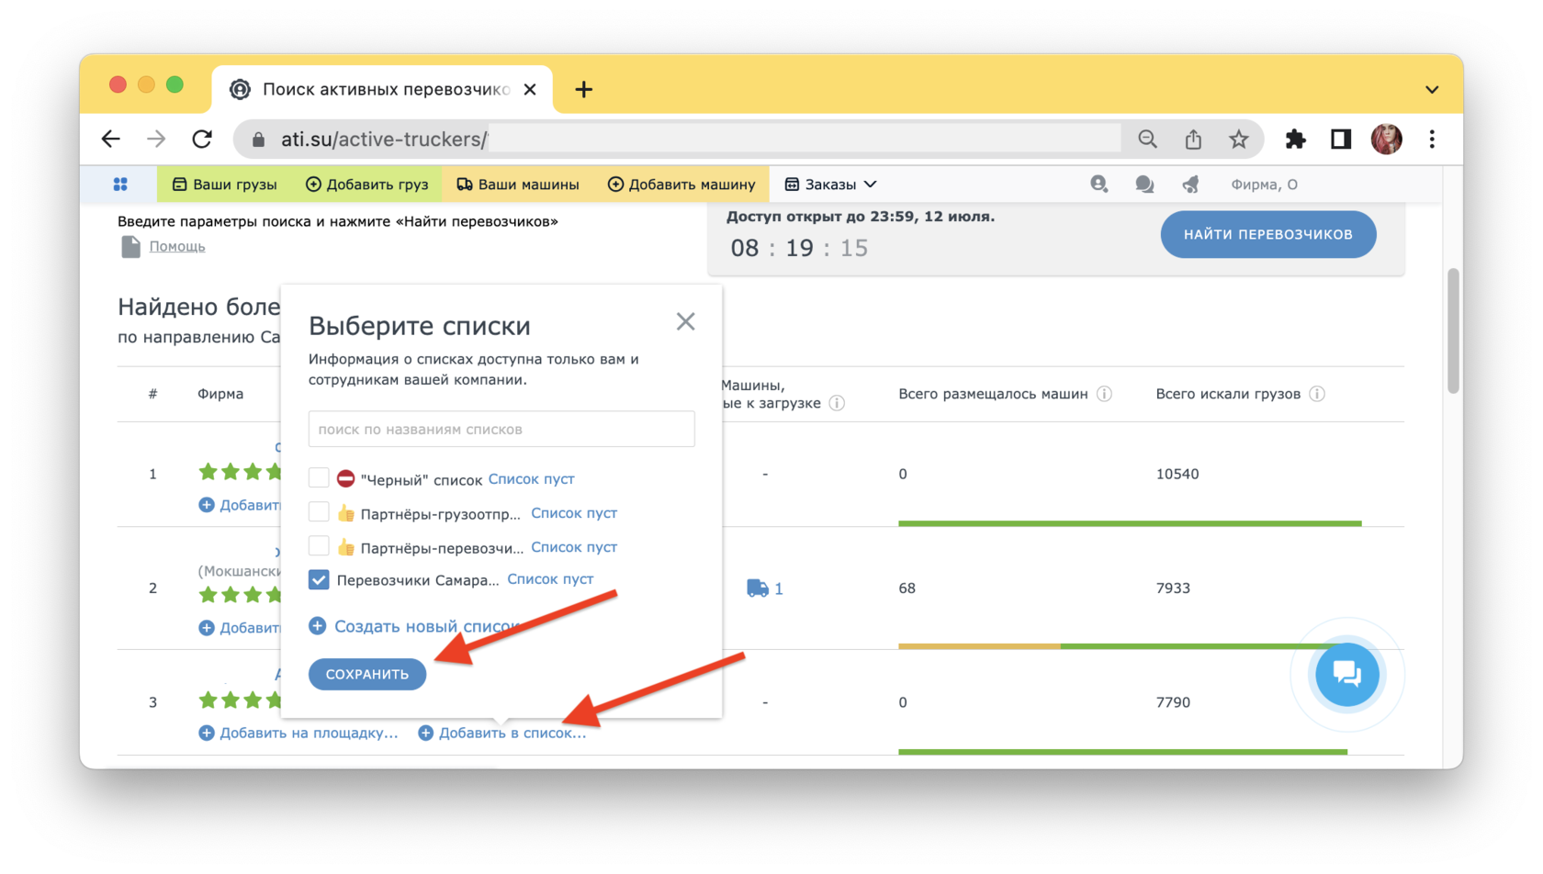Open Ваши грузы menu item
Screen dimensions: 1543x874
tap(225, 185)
